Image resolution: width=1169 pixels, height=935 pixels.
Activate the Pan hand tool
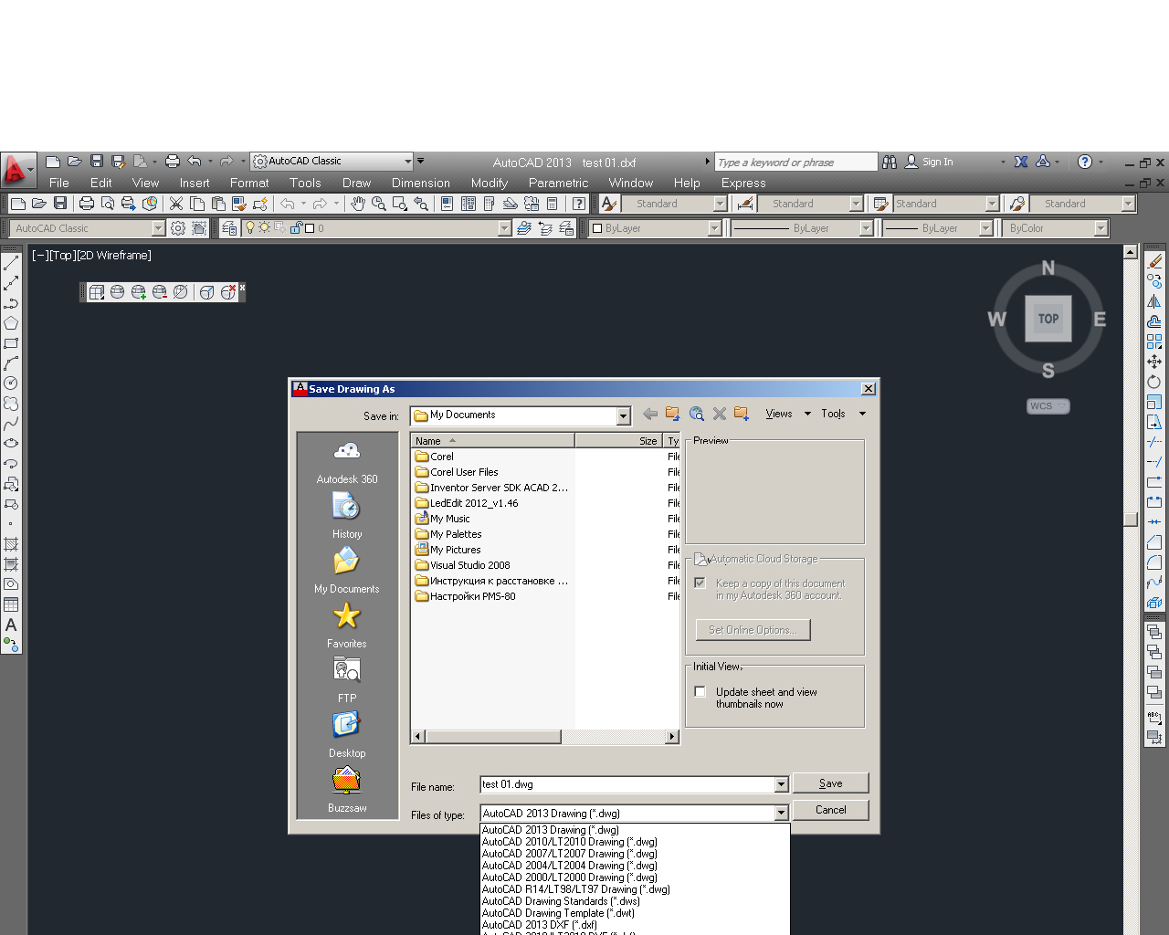point(358,204)
